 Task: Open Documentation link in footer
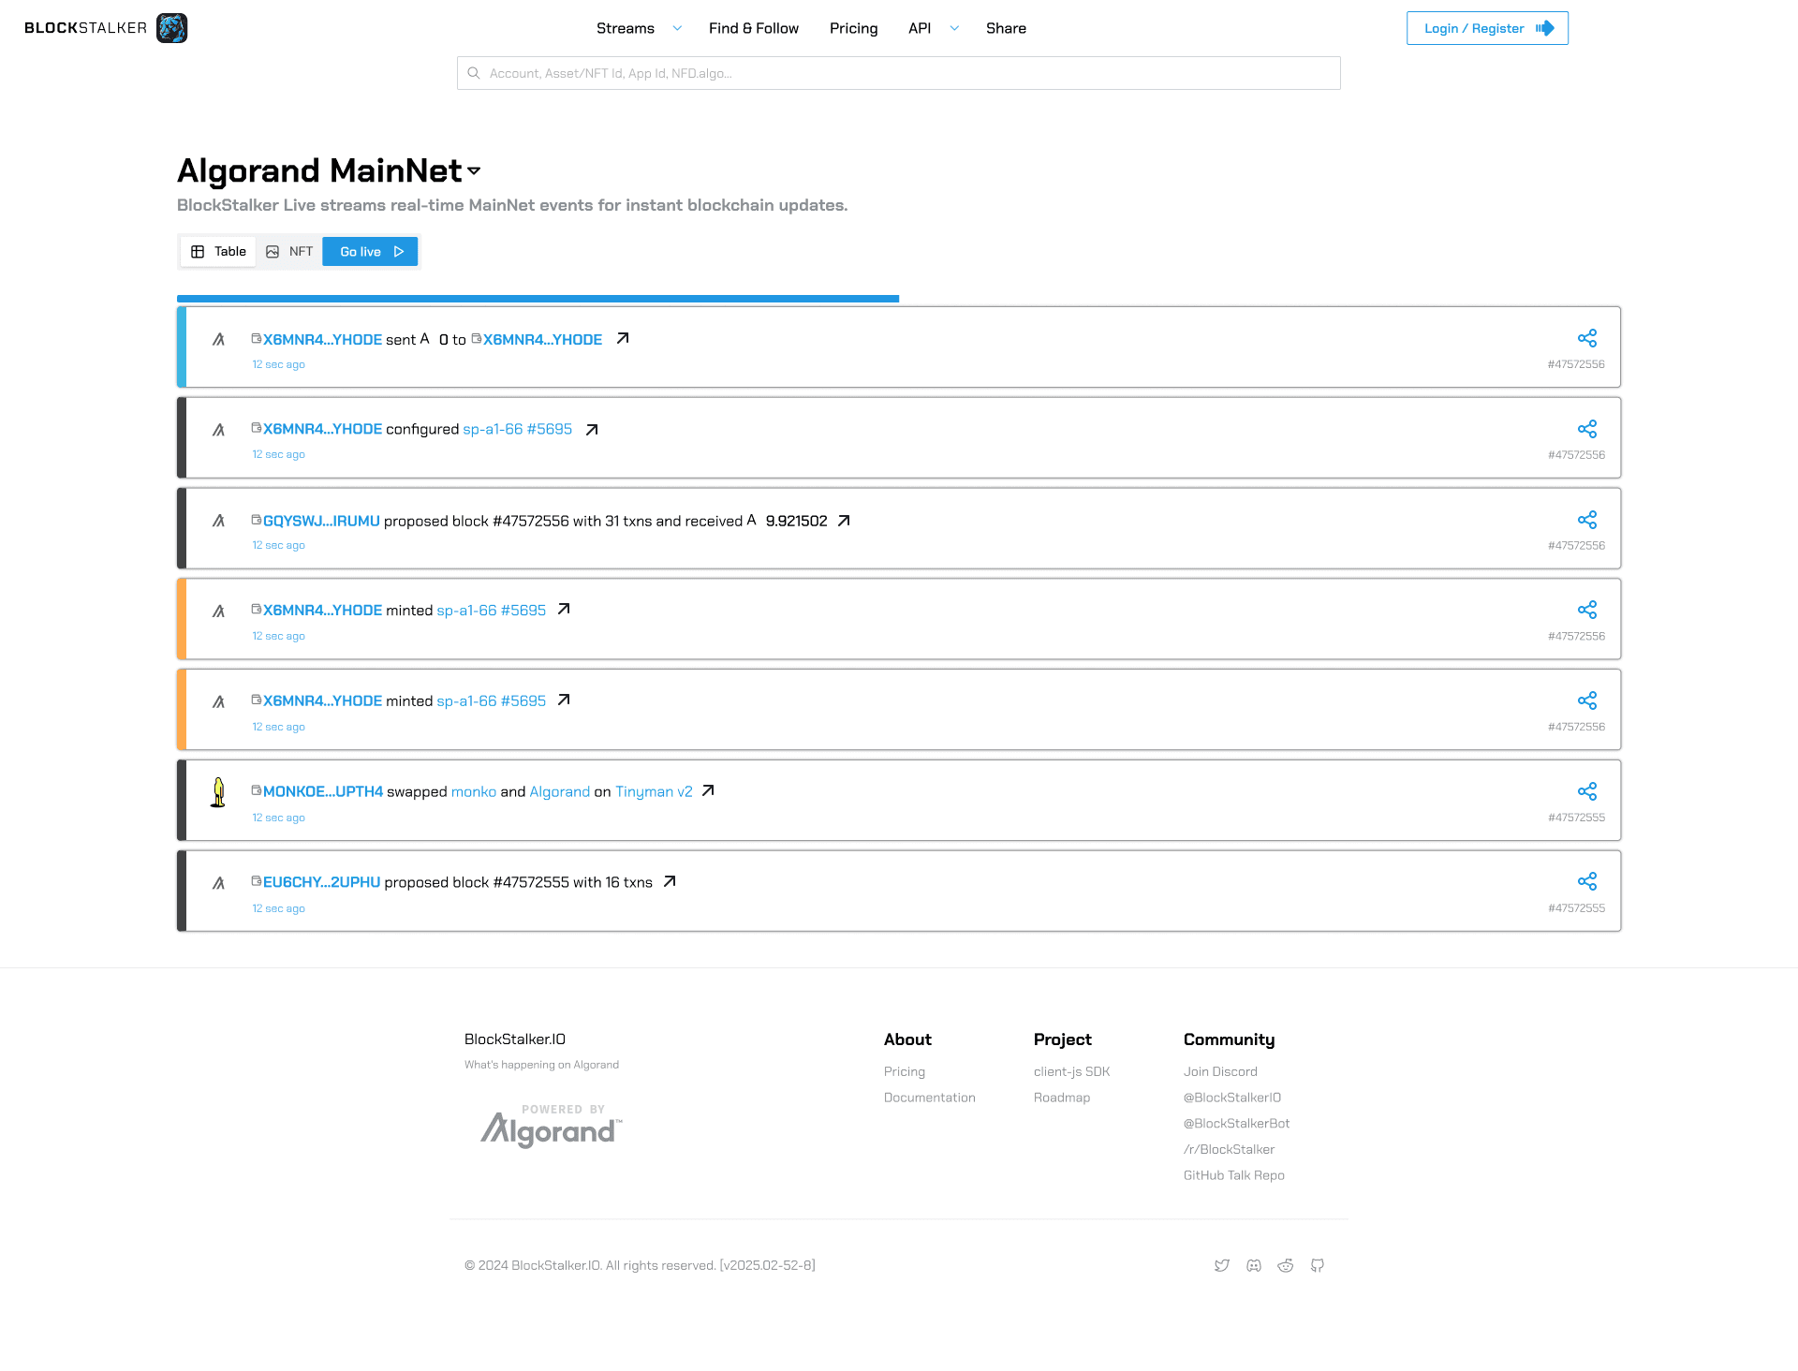pyautogui.click(x=930, y=1098)
